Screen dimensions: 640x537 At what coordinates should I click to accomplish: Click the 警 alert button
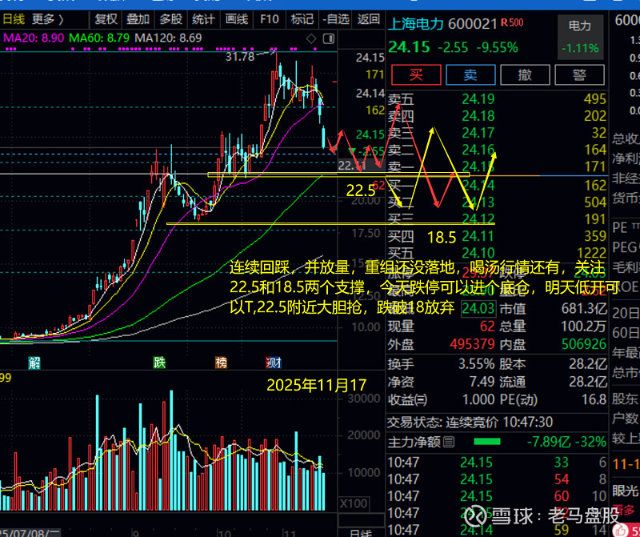tap(579, 74)
